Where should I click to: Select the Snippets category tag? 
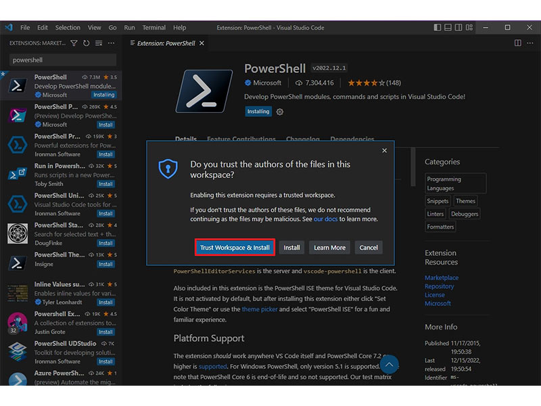(x=438, y=201)
